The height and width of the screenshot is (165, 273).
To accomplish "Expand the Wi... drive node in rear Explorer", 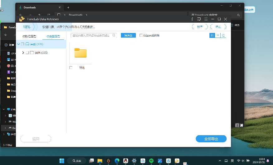I will 5,122.
